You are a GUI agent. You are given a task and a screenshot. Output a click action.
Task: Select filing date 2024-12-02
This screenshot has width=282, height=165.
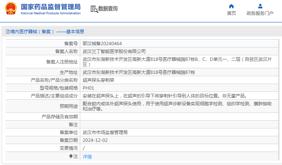coord(95,140)
